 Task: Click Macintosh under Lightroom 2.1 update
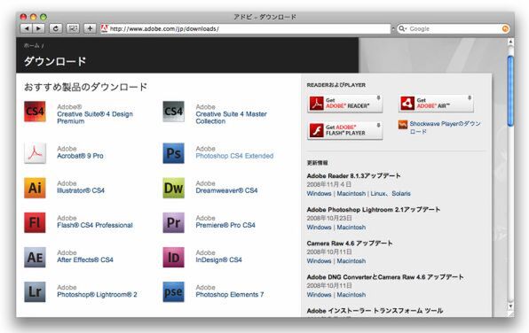[x=351, y=228]
